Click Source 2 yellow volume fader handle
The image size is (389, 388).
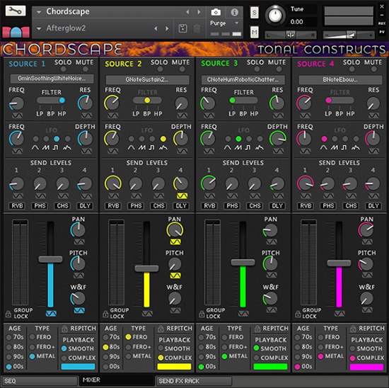click(146, 268)
